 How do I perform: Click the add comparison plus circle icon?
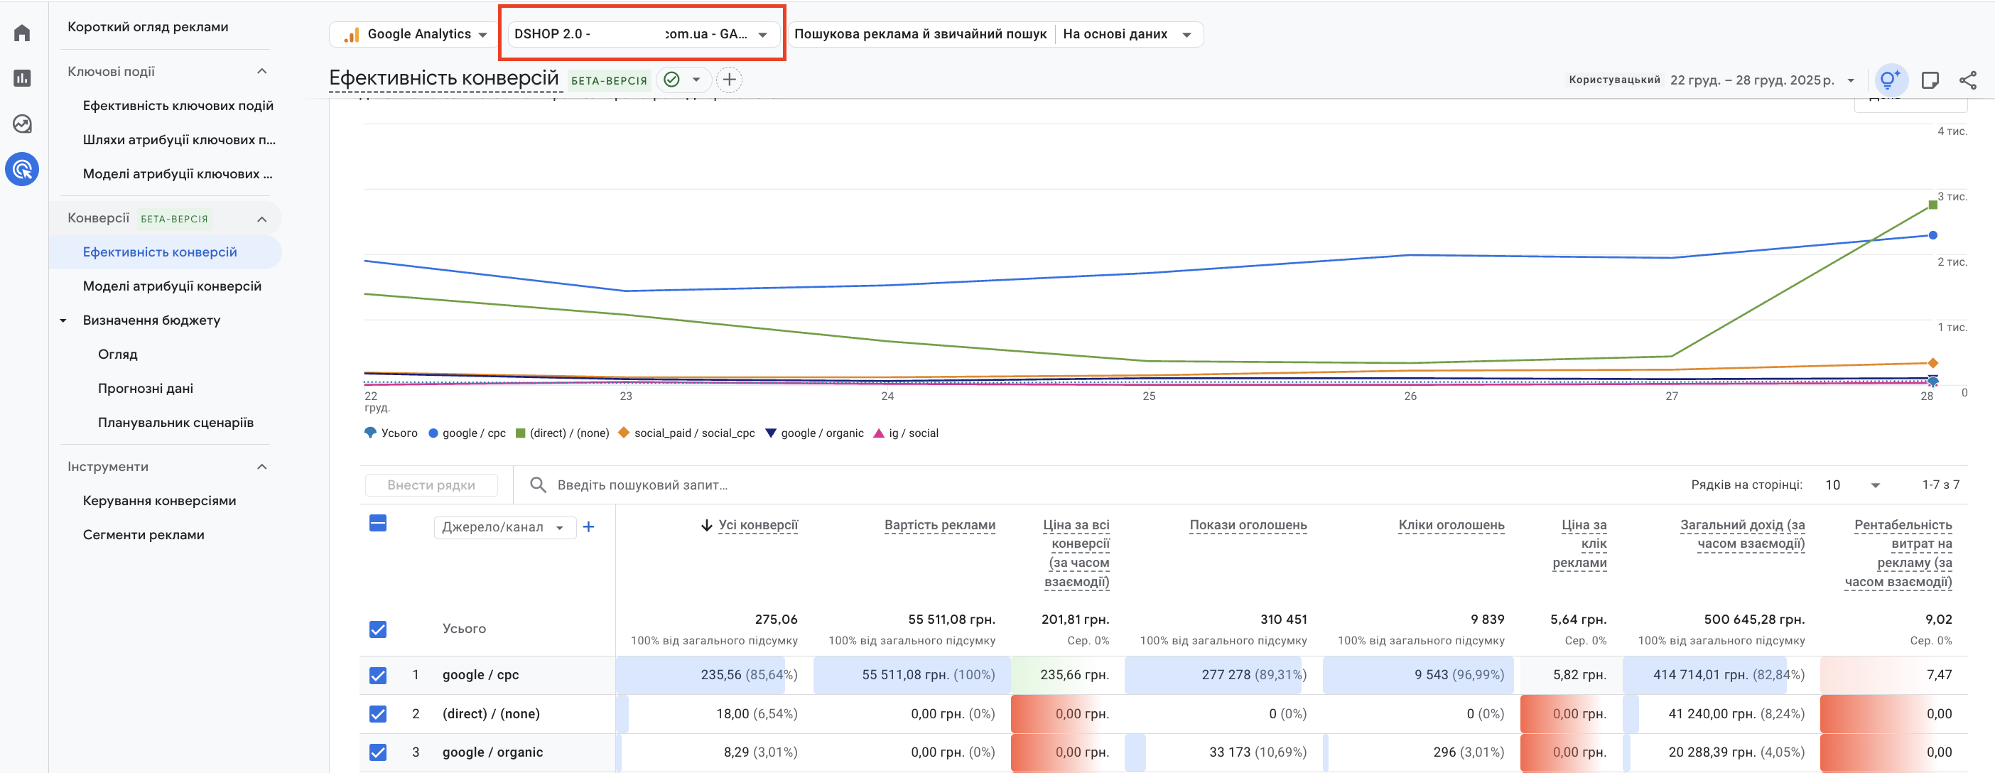pos(729,80)
